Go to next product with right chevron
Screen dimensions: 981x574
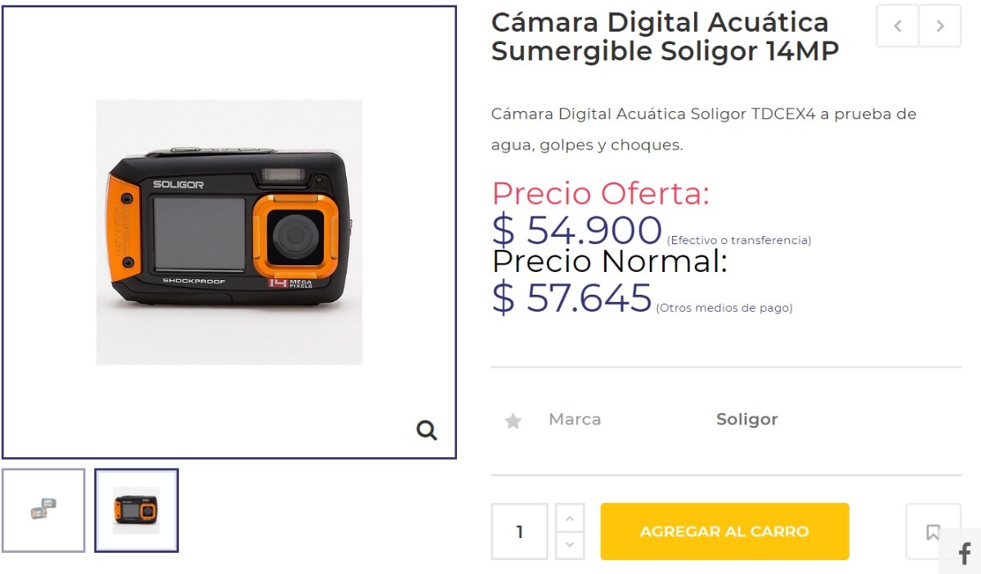click(x=940, y=25)
